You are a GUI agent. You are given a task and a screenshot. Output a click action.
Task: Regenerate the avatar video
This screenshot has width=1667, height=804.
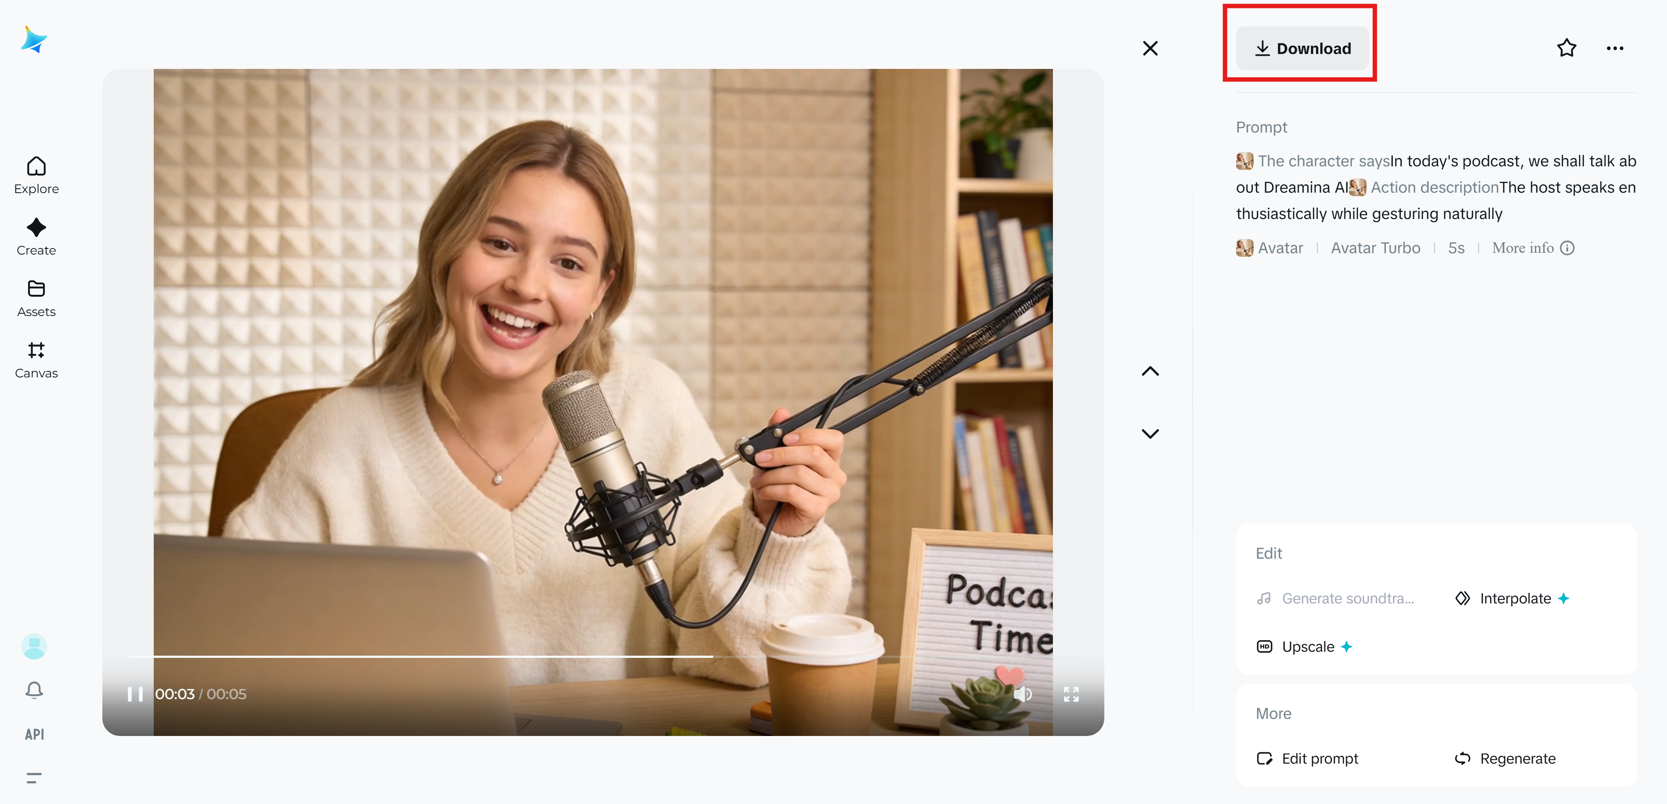click(1504, 758)
